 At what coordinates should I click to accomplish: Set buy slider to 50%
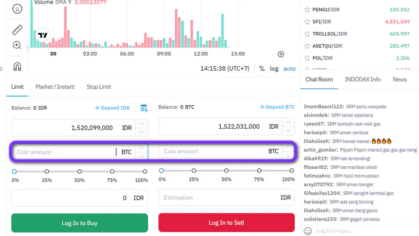coord(79,171)
